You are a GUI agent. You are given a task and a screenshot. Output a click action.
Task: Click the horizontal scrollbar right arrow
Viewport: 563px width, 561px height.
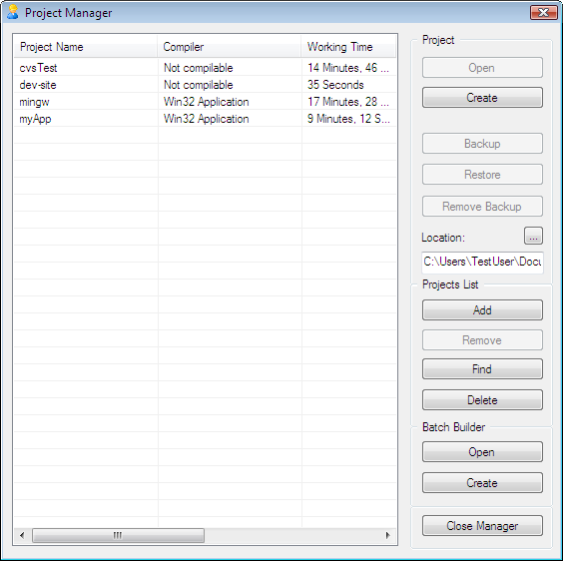pos(387,535)
